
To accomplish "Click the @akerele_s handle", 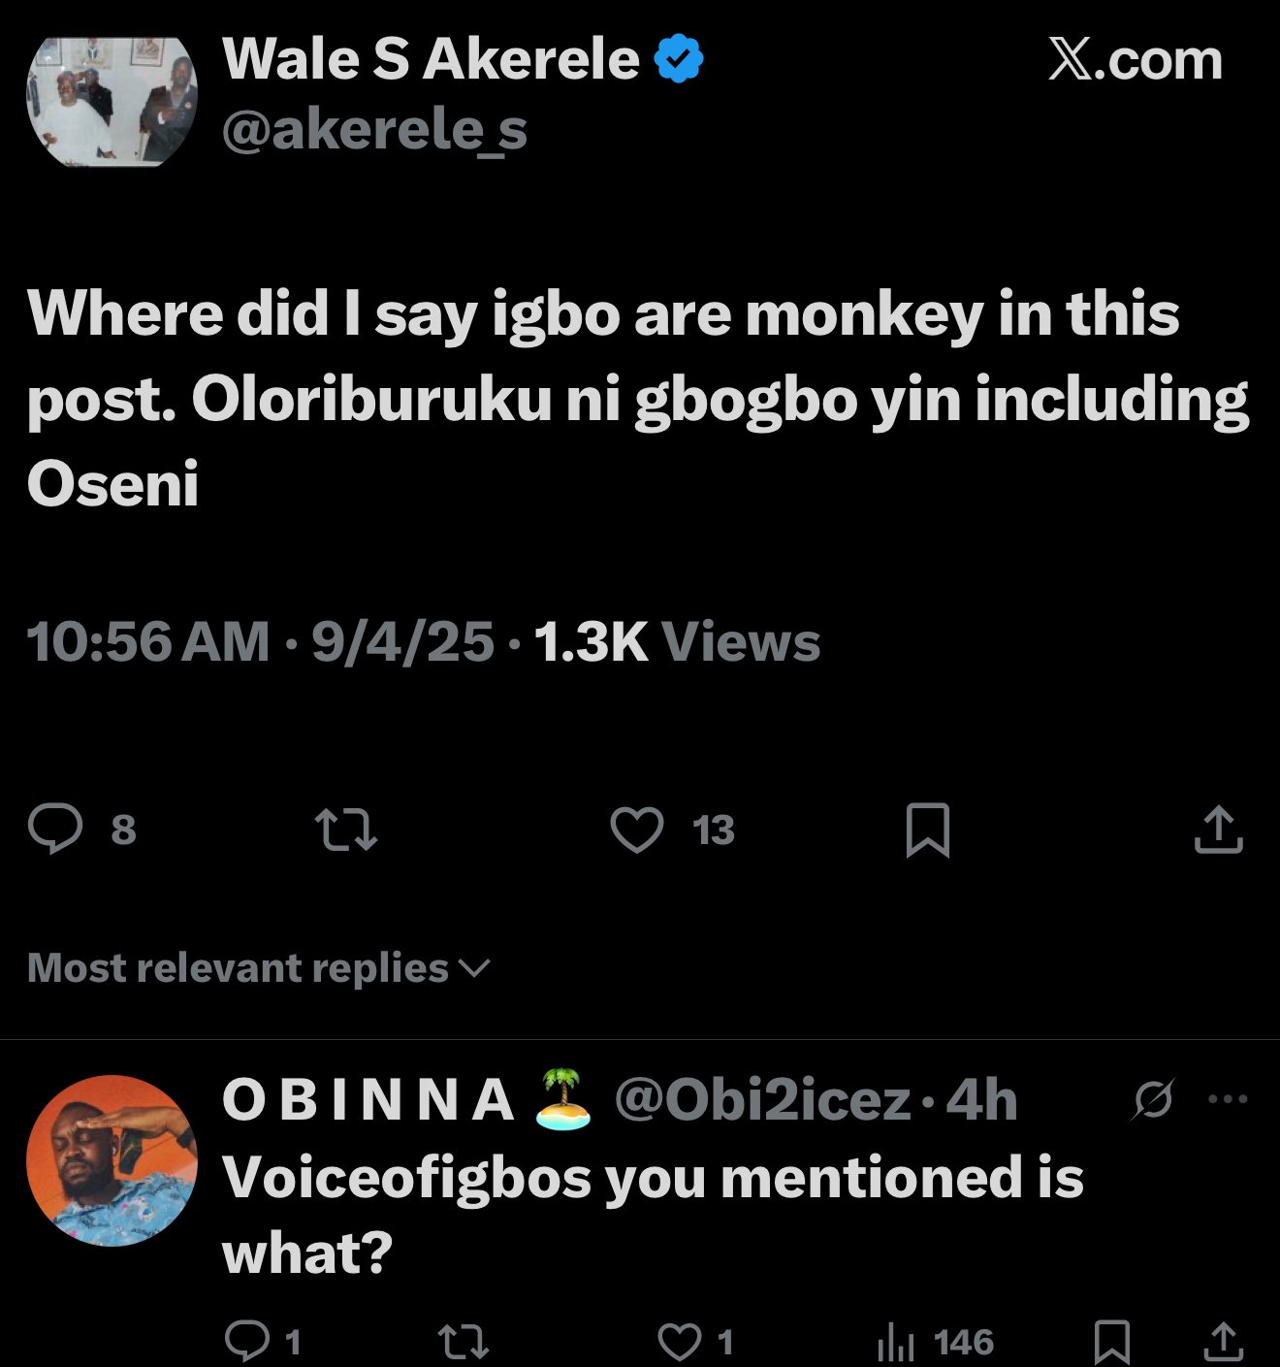I will click(374, 131).
